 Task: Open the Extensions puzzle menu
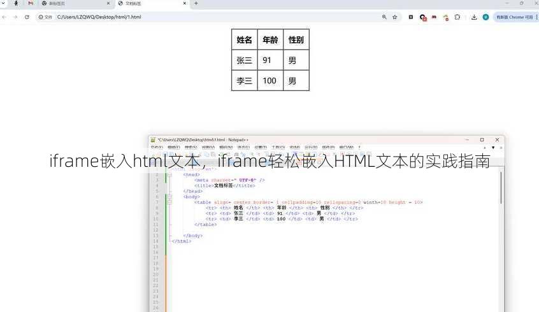coord(457,17)
